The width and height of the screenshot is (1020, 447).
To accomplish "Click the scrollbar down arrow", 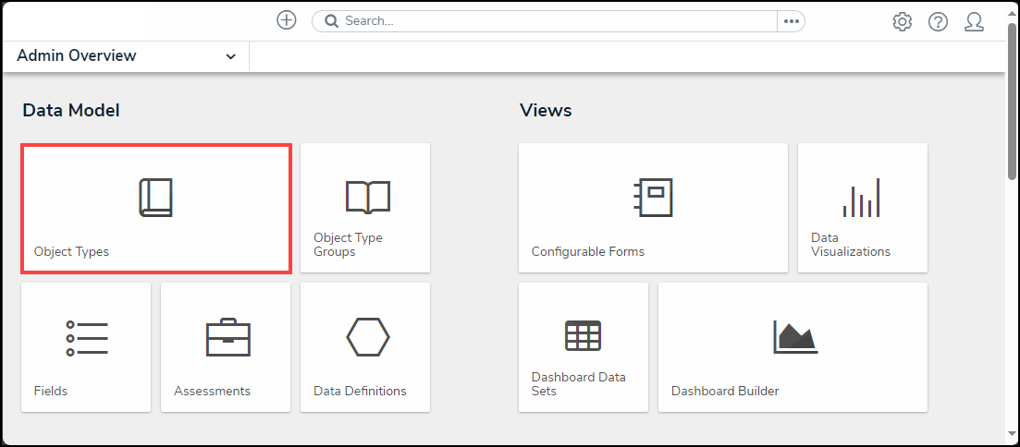I will [x=1012, y=432].
